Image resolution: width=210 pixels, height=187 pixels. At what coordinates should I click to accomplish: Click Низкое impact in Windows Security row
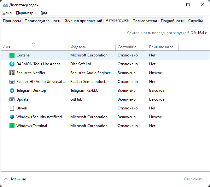(x=155, y=117)
